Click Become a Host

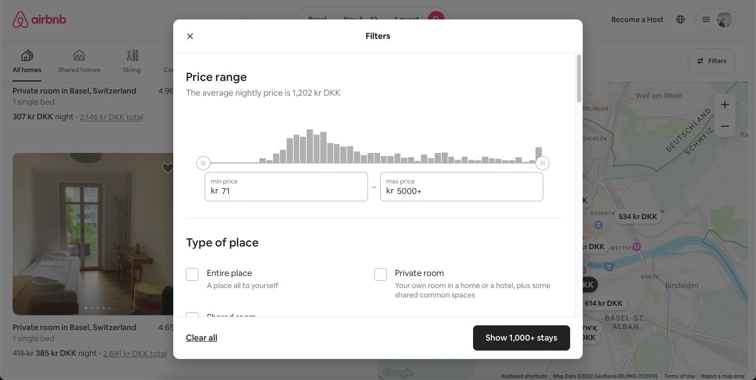click(637, 19)
